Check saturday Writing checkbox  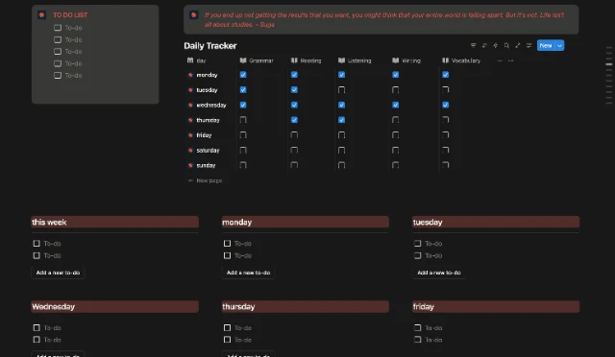pyautogui.click(x=395, y=150)
